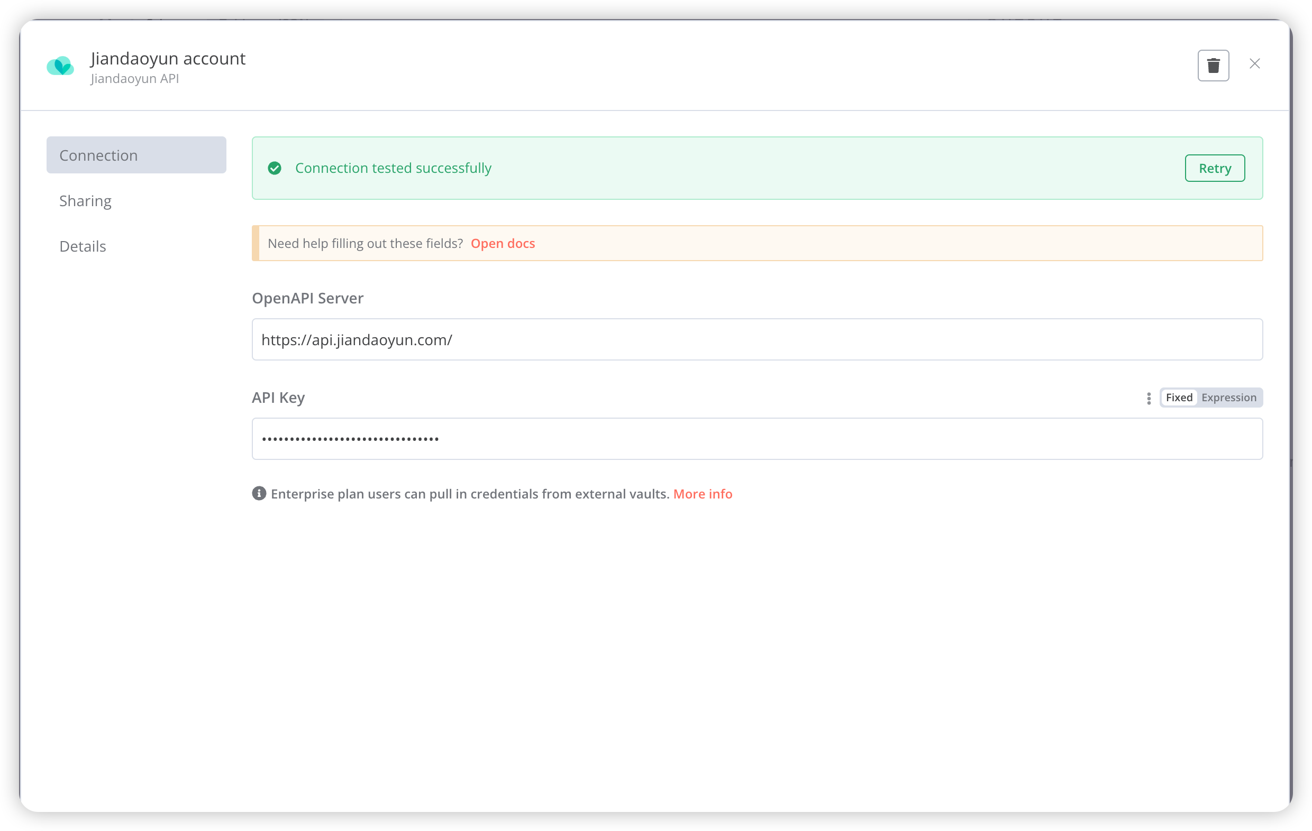1312x831 pixels.
Task: Click into the OpenAPI Server URL field
Action: pos(757,339)
